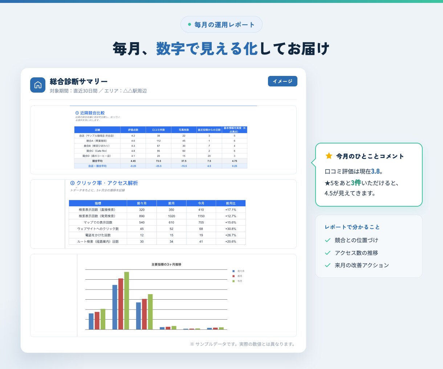Click the 検索表示回数（直接検索）row label
This screenshot has height=369, width=443.
click(x=97, y=210)
